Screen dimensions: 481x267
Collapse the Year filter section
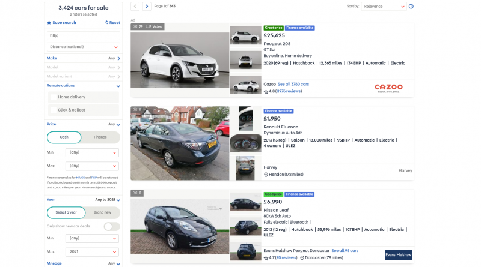118,200
